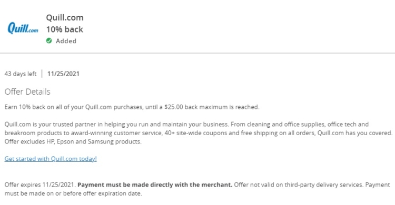This screenshot has height=205, width=395.
Task: Click the 10% back offer heading
Action: tap(64, 29)
